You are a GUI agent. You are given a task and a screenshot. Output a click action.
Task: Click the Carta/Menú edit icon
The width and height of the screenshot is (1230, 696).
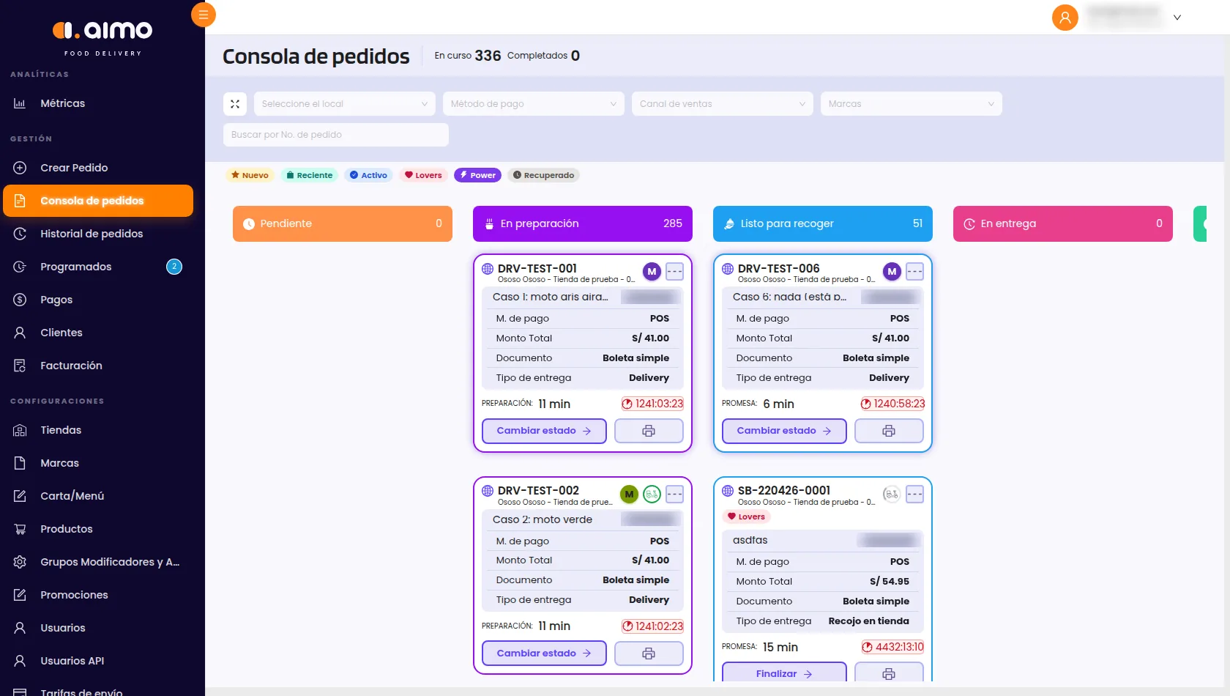(20, 496)
